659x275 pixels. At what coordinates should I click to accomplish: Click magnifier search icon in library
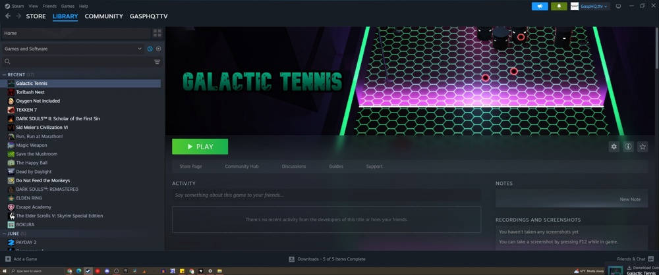click(7, 62)
